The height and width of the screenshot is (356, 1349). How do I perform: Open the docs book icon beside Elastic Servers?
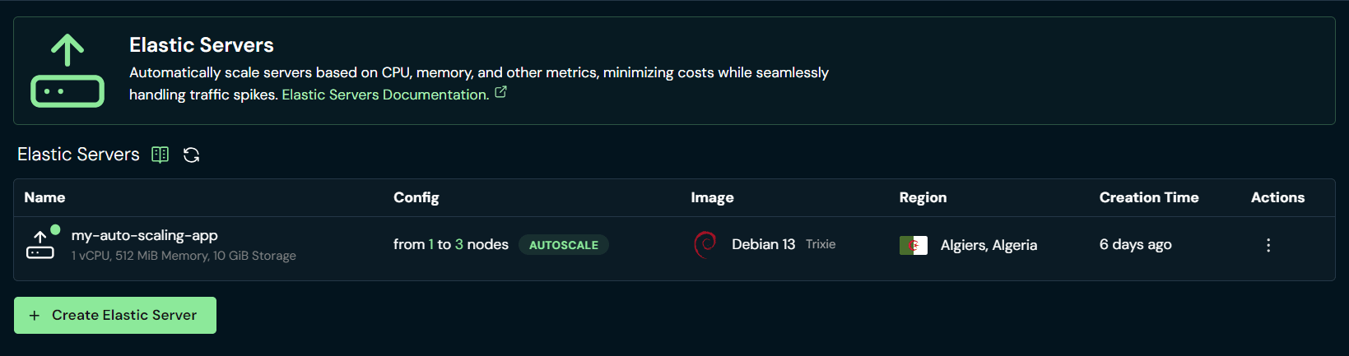point(160,155)
